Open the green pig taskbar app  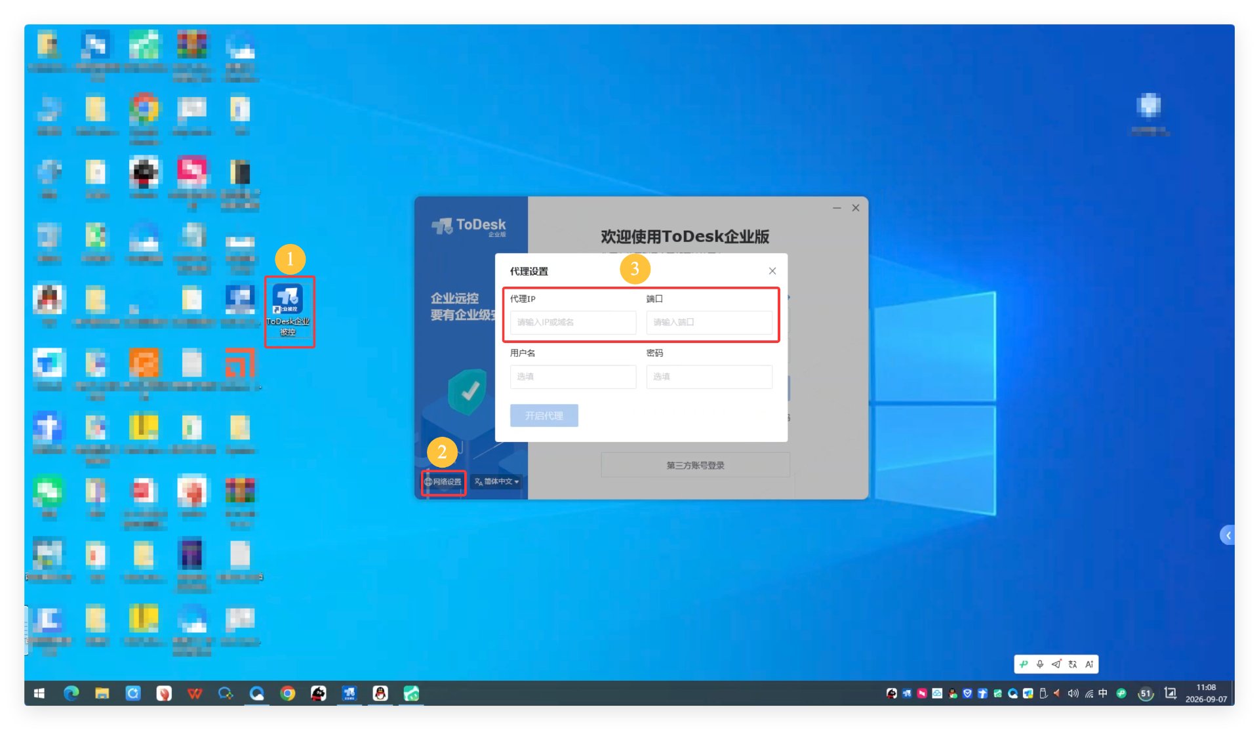click(411, 693)
